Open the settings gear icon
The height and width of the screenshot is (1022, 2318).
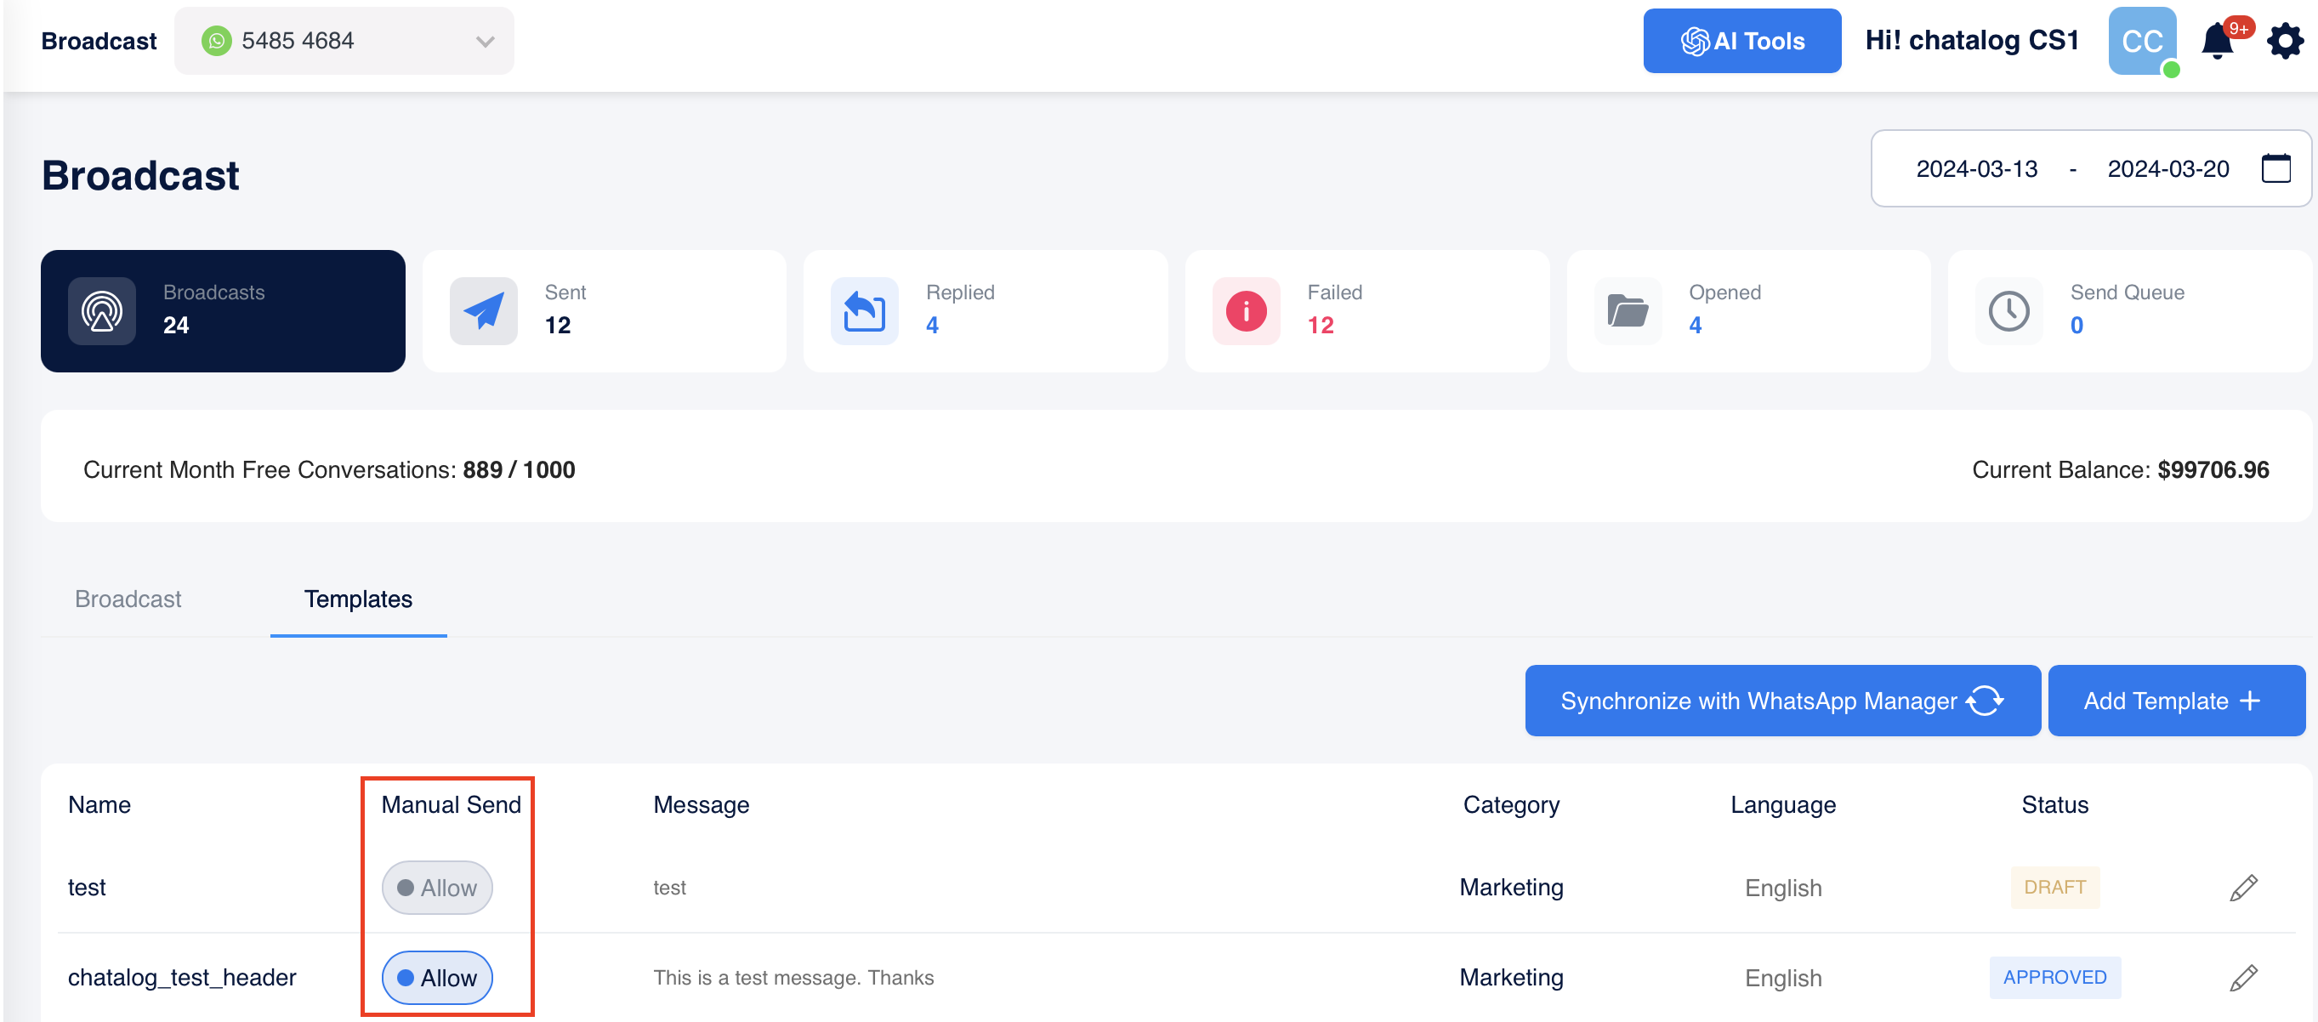coord(2284,42)
